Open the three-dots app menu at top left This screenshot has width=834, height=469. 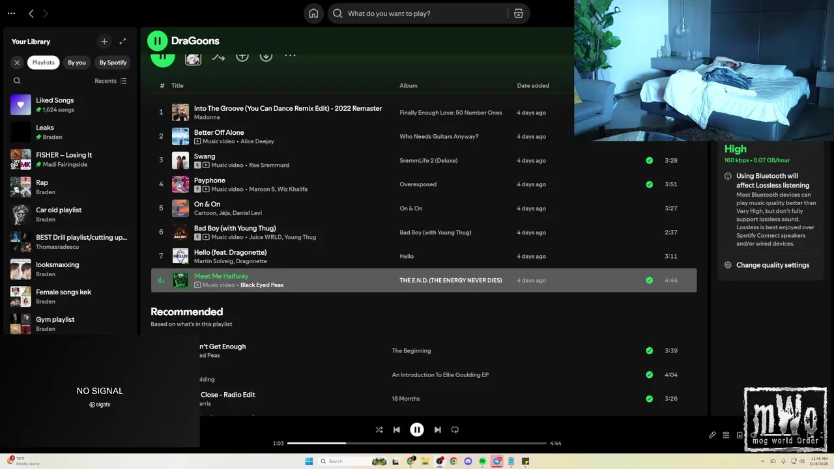coord(11,13)
